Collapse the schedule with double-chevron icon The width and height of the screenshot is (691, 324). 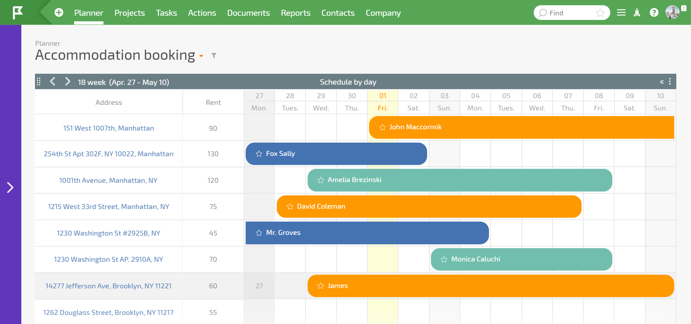(x=662, y=82)
